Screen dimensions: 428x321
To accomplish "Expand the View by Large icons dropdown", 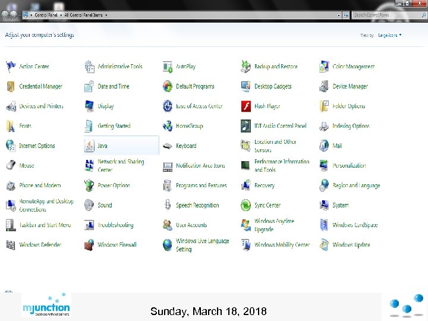I will coord(390,35).
